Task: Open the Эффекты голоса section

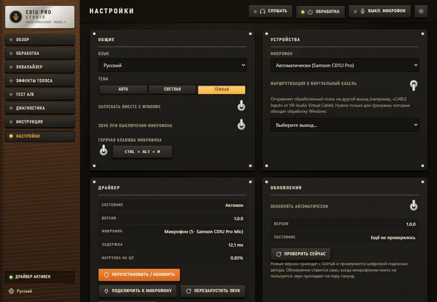Action: pos(40,81)
